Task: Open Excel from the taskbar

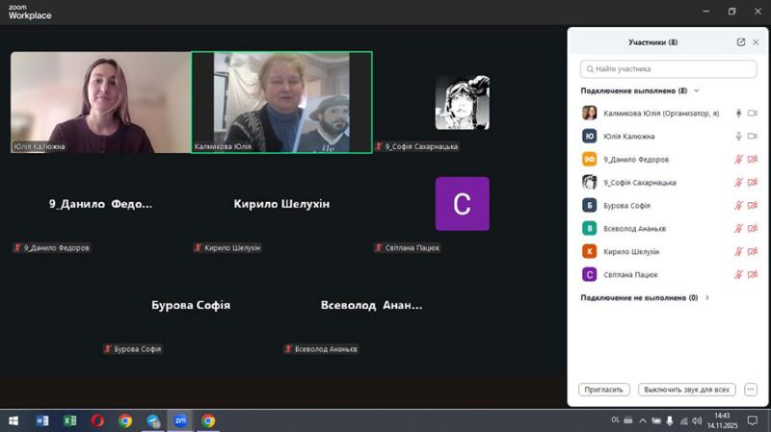Action: coord(69,420)
